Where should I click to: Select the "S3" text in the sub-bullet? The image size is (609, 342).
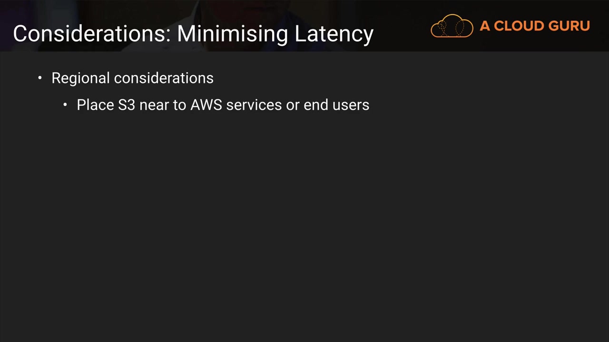pos(127,105)
